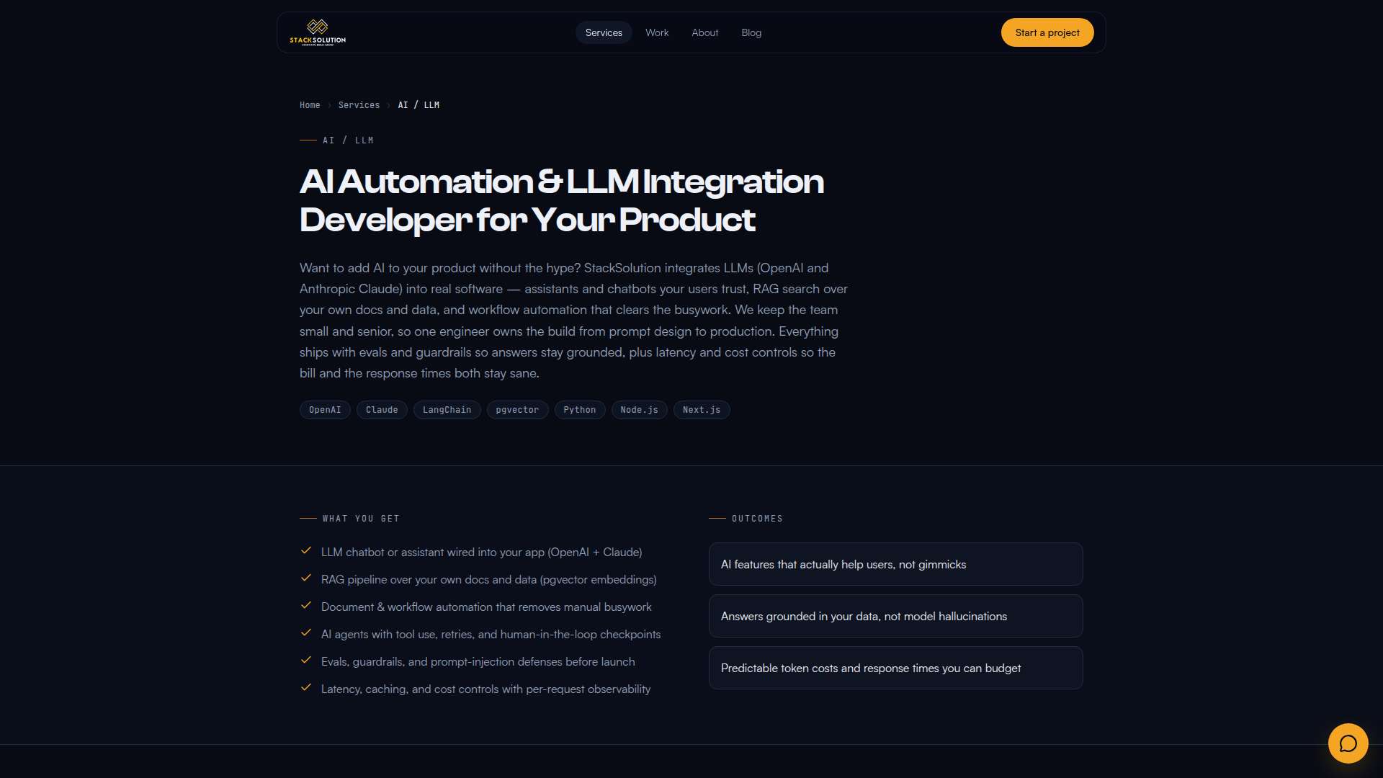Click 'LLM chatbot or assistant wired' text
This screenshot has height=778, width=1383.
(481, 553)
